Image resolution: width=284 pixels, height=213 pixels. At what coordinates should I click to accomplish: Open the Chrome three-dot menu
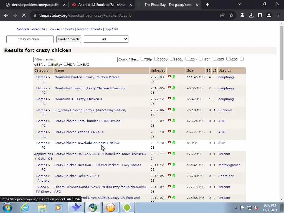coord(278,16)
